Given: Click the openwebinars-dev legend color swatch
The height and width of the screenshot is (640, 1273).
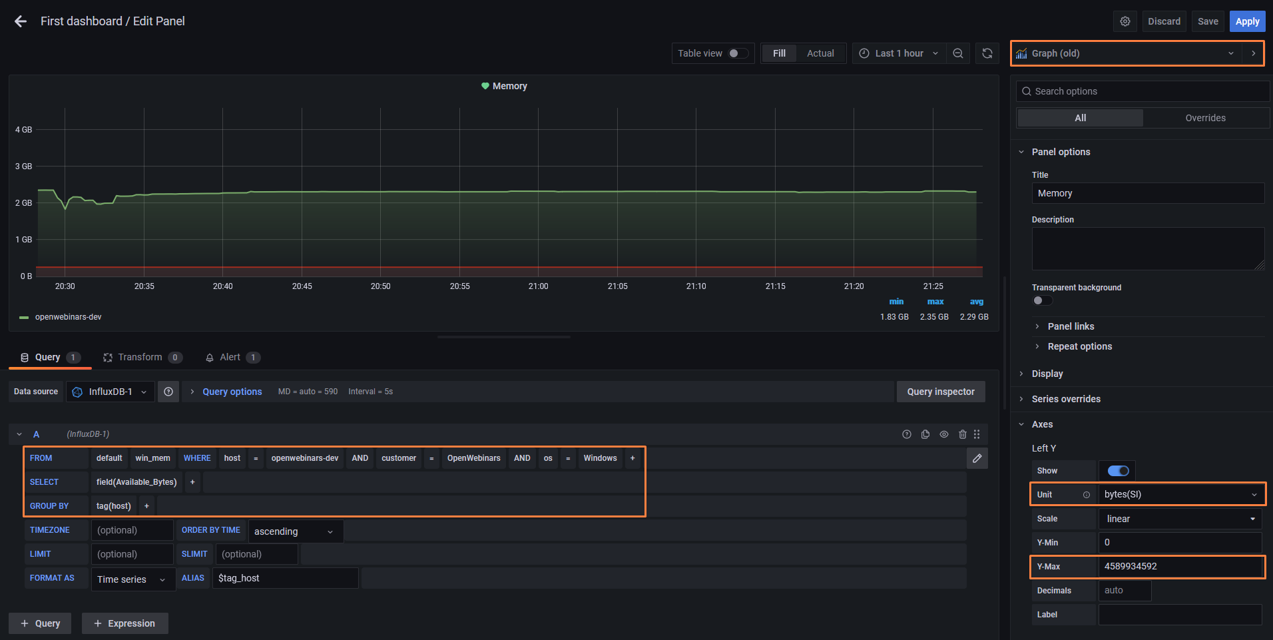Looking at the screenshot, I should [24, 316].
